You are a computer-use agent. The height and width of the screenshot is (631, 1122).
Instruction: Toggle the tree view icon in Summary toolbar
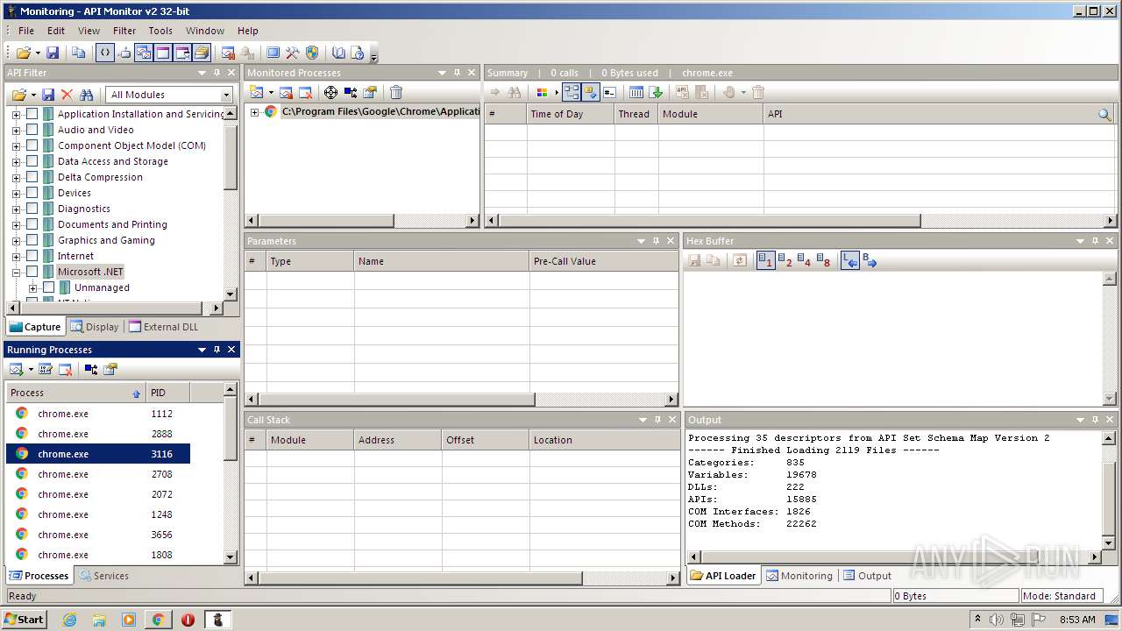pos(572,92)
